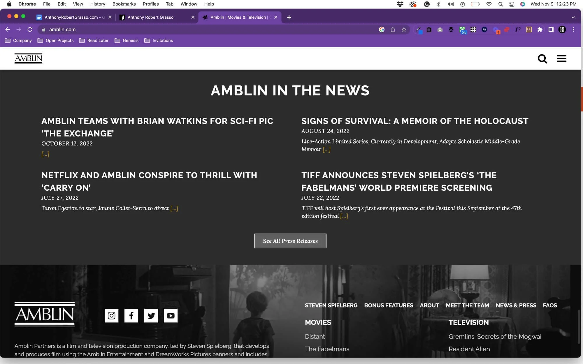Image resolution: width=583 pixels, height=364 pixels.
Task: Open The Fabelmans link under Movies
Action: pyautogui.click(x=327, y=349)
